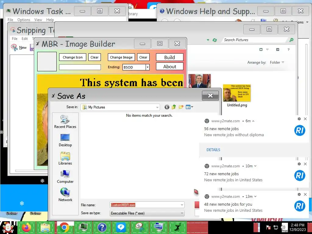
Task: Click the volume speaker tray icon
Action: pyautogui.click(x=283, y=227)
